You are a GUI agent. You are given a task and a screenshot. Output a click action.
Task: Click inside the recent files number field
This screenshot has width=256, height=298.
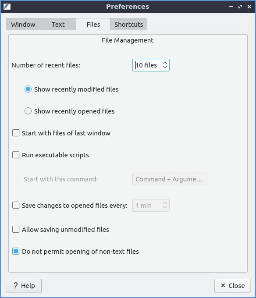pos(147,65)
